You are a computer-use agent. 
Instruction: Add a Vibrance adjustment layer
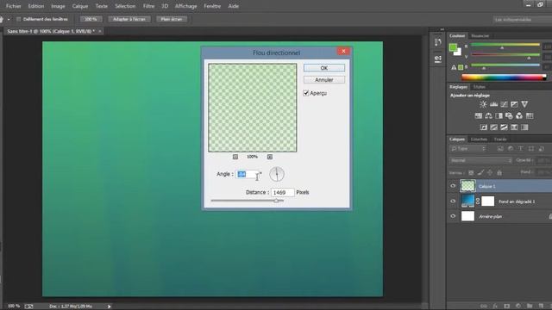[524, 104]
